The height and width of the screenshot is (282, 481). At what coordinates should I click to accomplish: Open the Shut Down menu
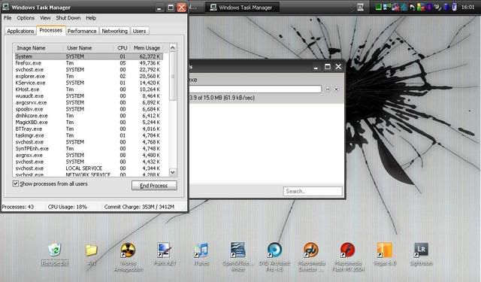(x=68, y=18)
